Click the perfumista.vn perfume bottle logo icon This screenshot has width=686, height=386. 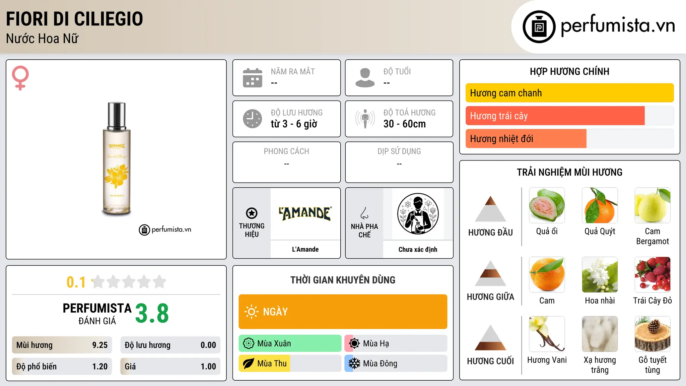point(539,27)
